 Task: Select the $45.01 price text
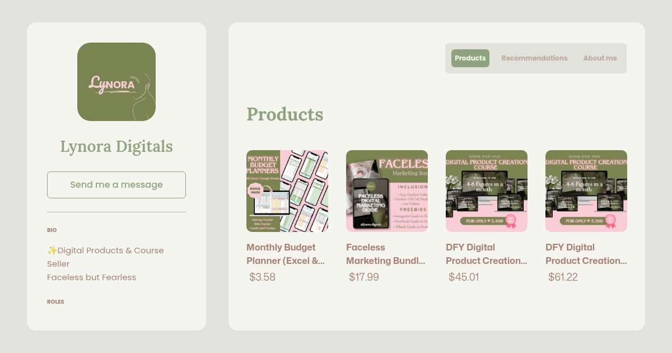[464, 277]
